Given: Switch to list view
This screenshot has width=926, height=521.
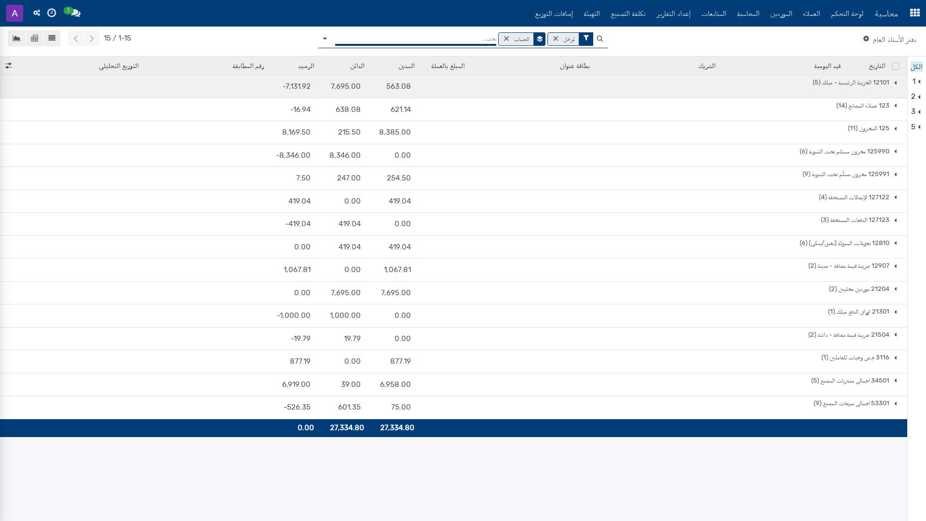Looking at the screenshot, I should tap(52, 38).
